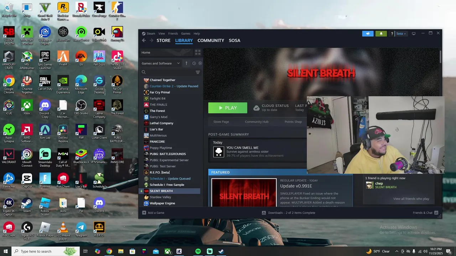The image size is (456, 256).
Task: Open Downloads status at bottom bar
Action: (x=289, y=213)
